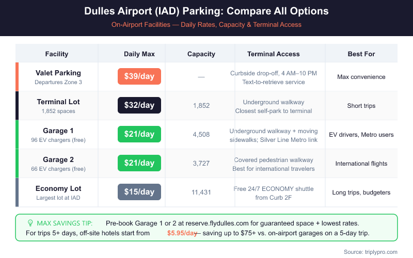Click the Terminal Lot facility name
Screen dimensions: 413x258
58,102
